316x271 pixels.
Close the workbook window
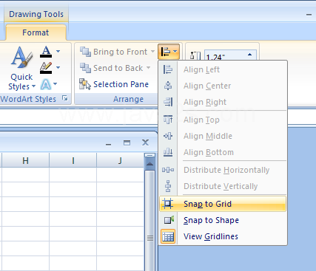(146, 143)
